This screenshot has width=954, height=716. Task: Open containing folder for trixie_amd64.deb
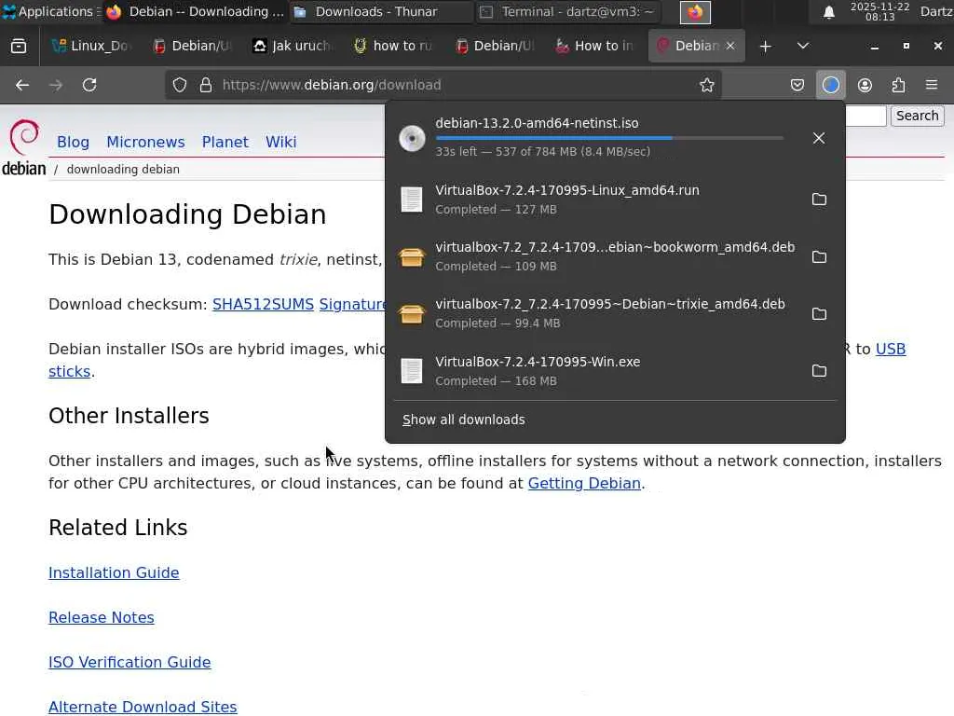tap(819, 313)
